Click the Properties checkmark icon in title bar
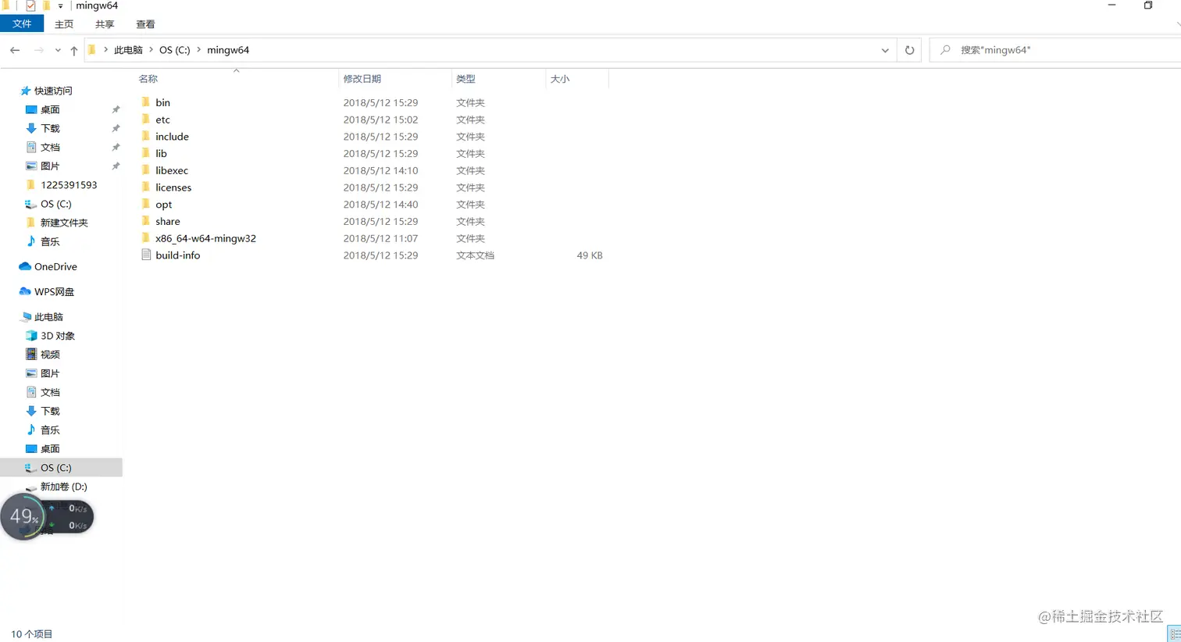The width and height of the screenshot is (1181, 642). tap(30, 5)
